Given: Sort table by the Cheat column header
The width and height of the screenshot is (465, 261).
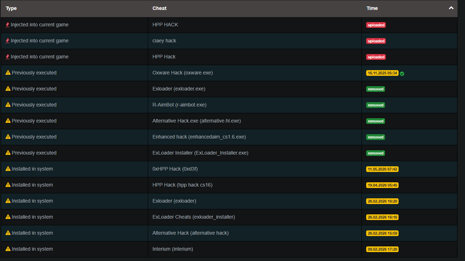Looking at the screenshot, I should [159, 8].
